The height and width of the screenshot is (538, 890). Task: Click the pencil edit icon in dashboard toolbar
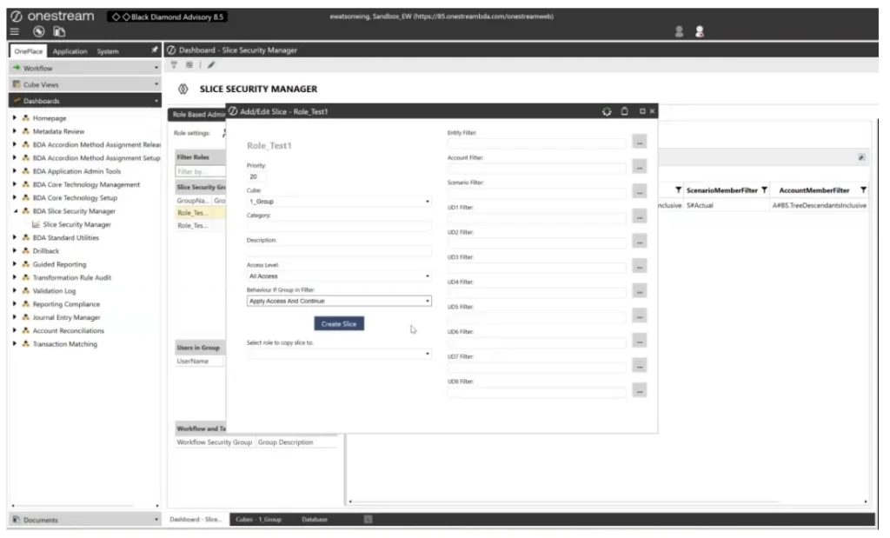[211, 65]
